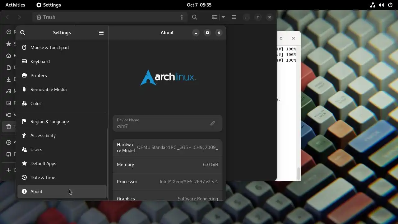Click the Date & Time clock icon

point(24,177)
